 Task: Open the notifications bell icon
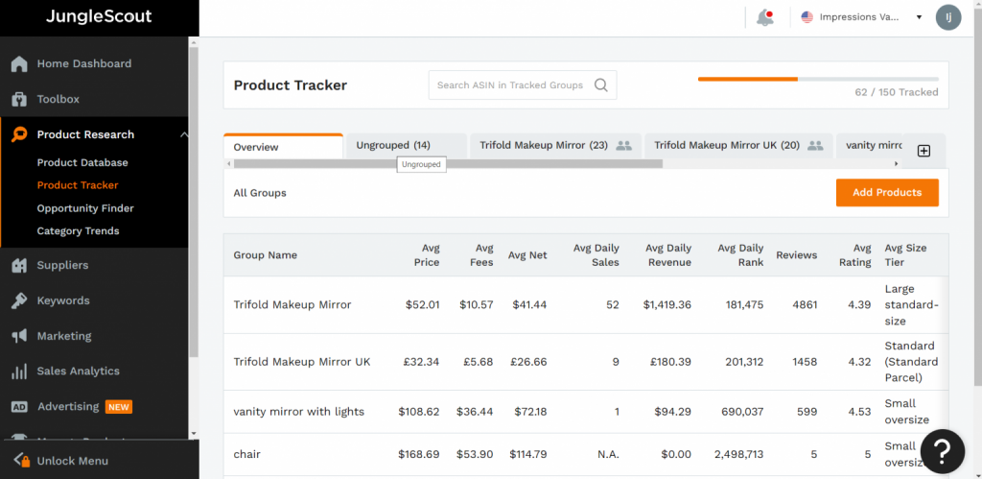click(764, 17)
